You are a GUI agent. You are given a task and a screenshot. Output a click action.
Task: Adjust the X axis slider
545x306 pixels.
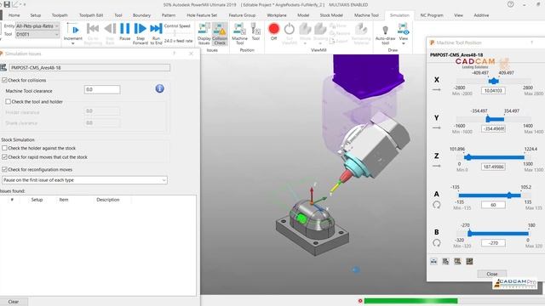pos(494,82)
